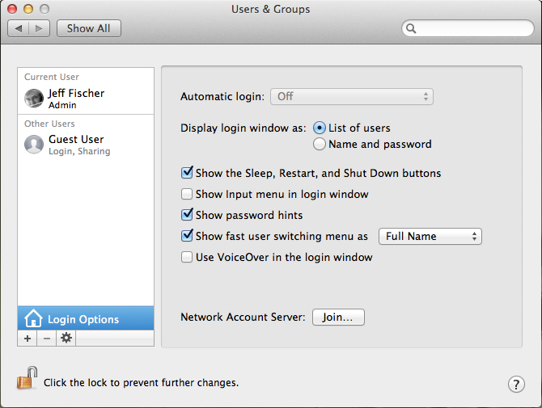Toggle Show password hints checkbox

coord(187,215)
